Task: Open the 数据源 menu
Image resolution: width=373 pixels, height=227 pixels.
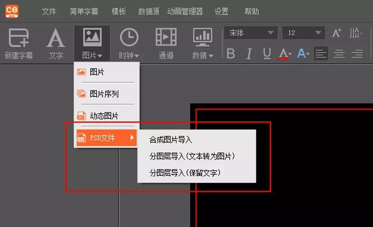Action: 149,11
